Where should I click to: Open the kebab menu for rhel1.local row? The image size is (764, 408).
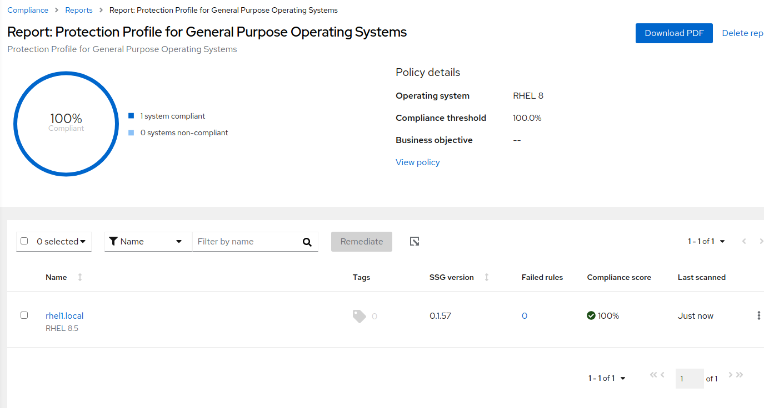[x=758, y=315]
